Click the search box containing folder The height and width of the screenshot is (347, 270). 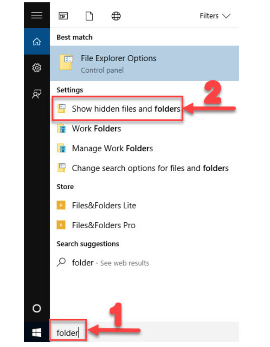145,333
